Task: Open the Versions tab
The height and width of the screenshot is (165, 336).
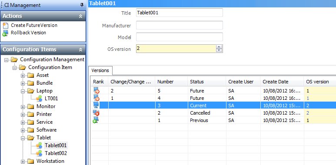Action: point(100,71)
